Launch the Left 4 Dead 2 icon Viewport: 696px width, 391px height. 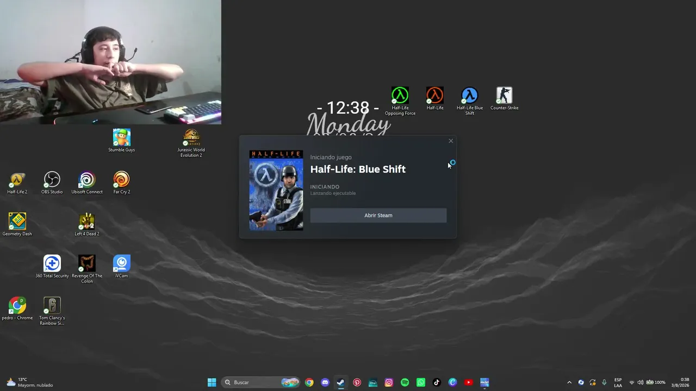[87, 224]
